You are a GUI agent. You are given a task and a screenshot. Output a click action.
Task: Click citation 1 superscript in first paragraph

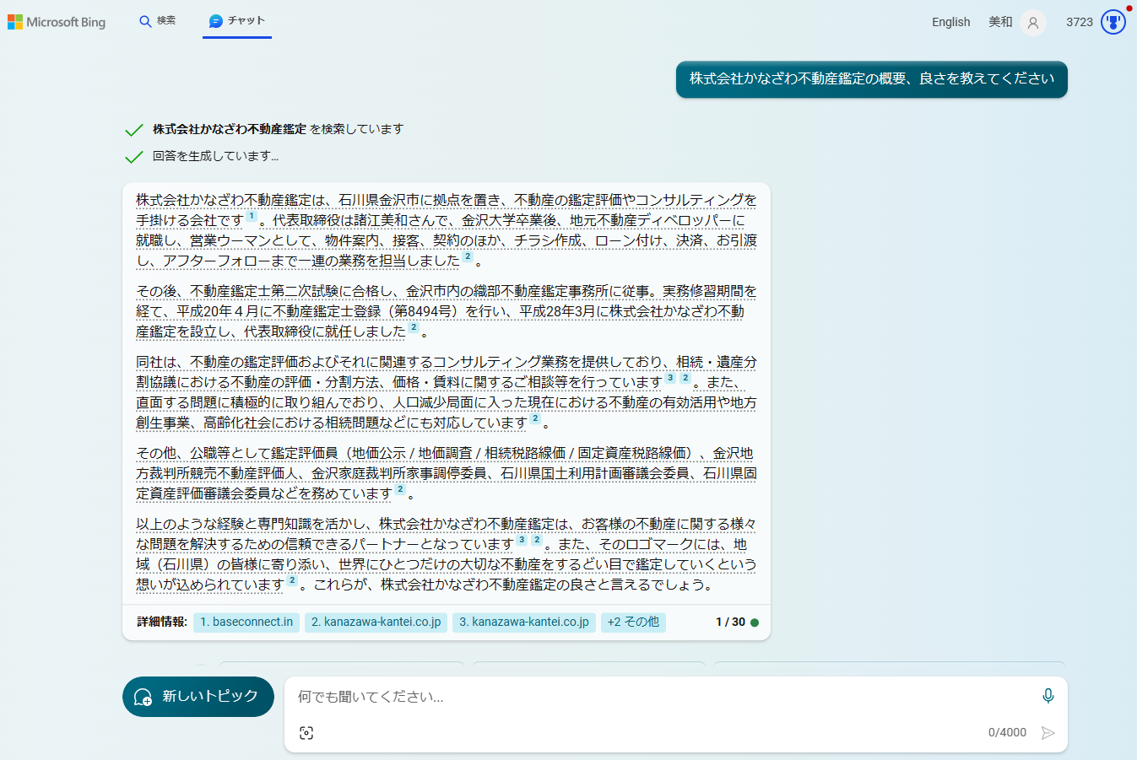point(252,217)
